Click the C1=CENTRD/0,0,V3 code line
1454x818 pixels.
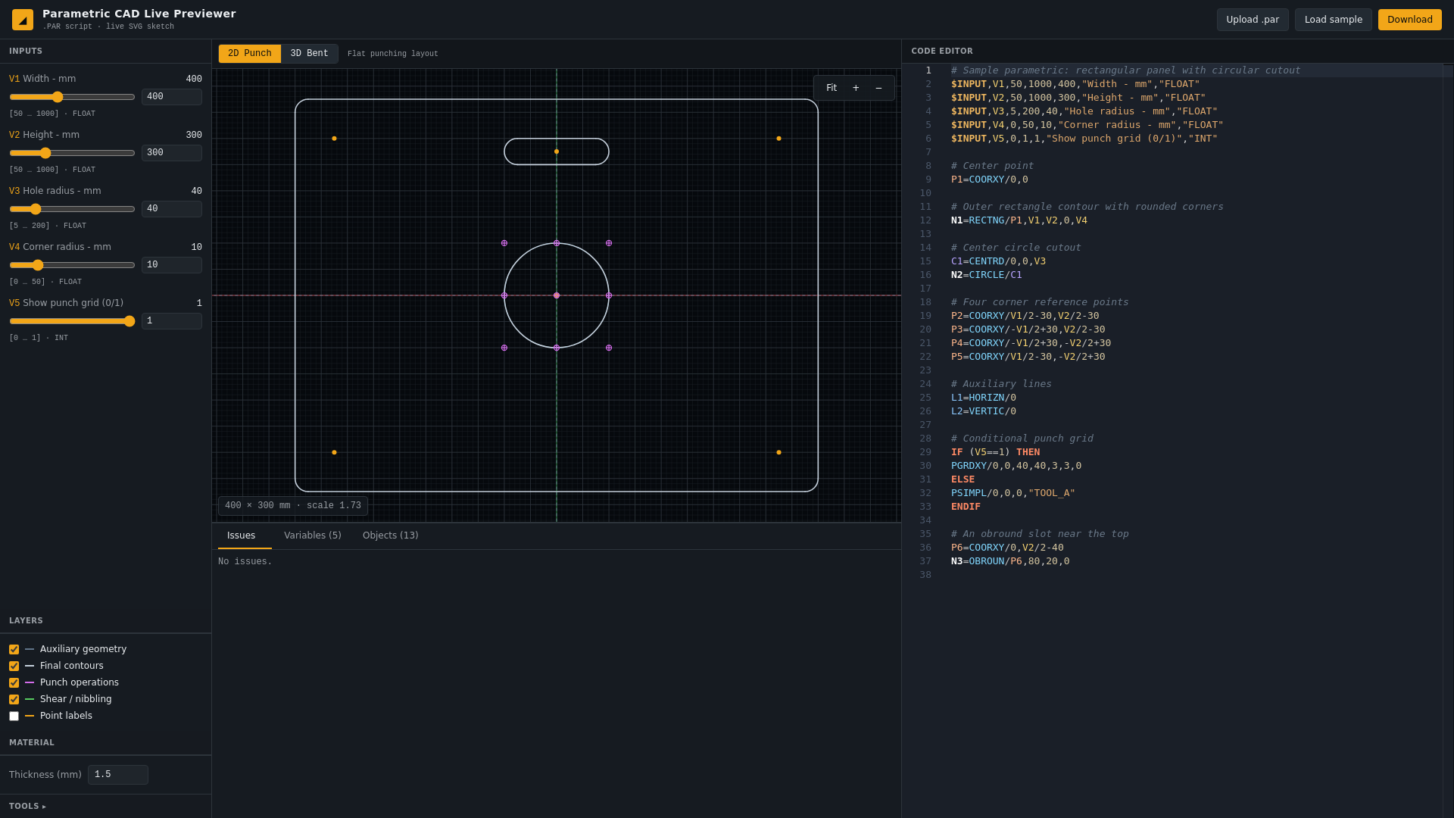pos(998,261)
